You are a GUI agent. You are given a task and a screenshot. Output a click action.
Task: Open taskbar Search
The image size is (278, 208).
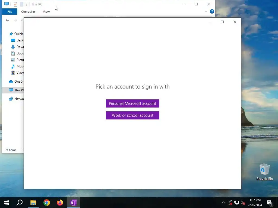pyautogui.click(x=20, y=203)
